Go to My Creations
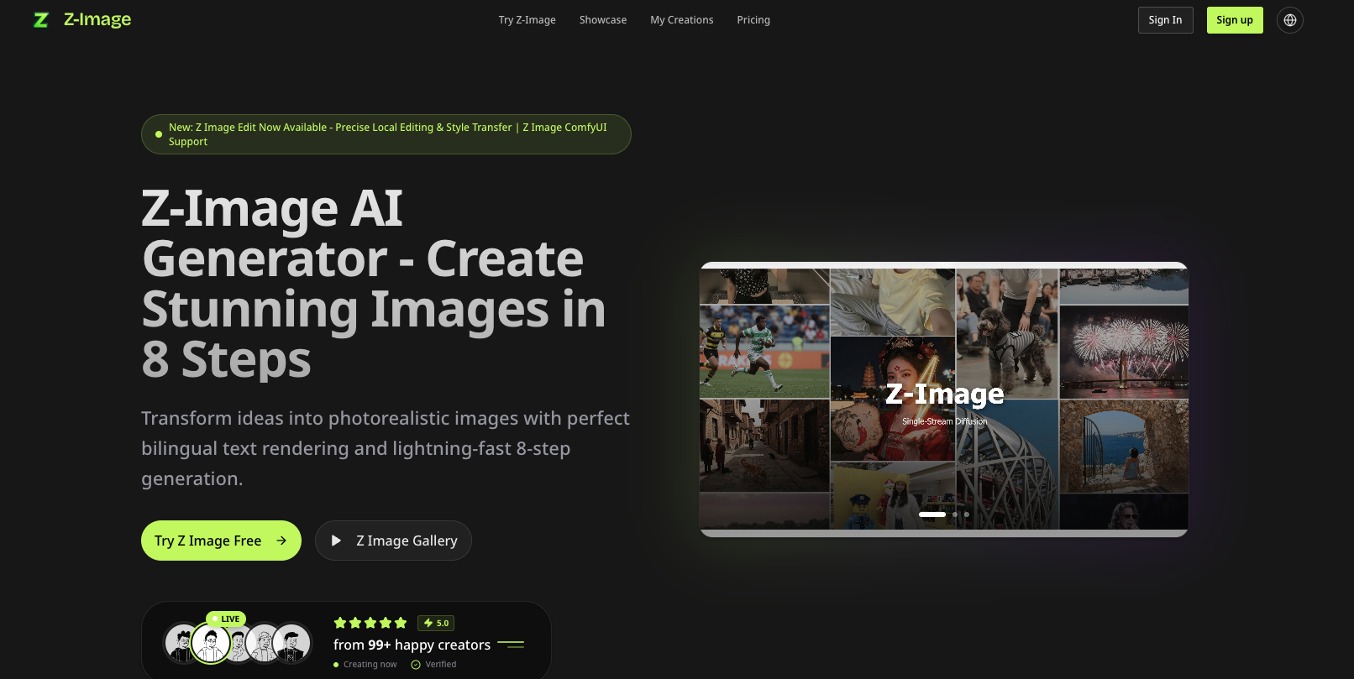 pos(682,20)
